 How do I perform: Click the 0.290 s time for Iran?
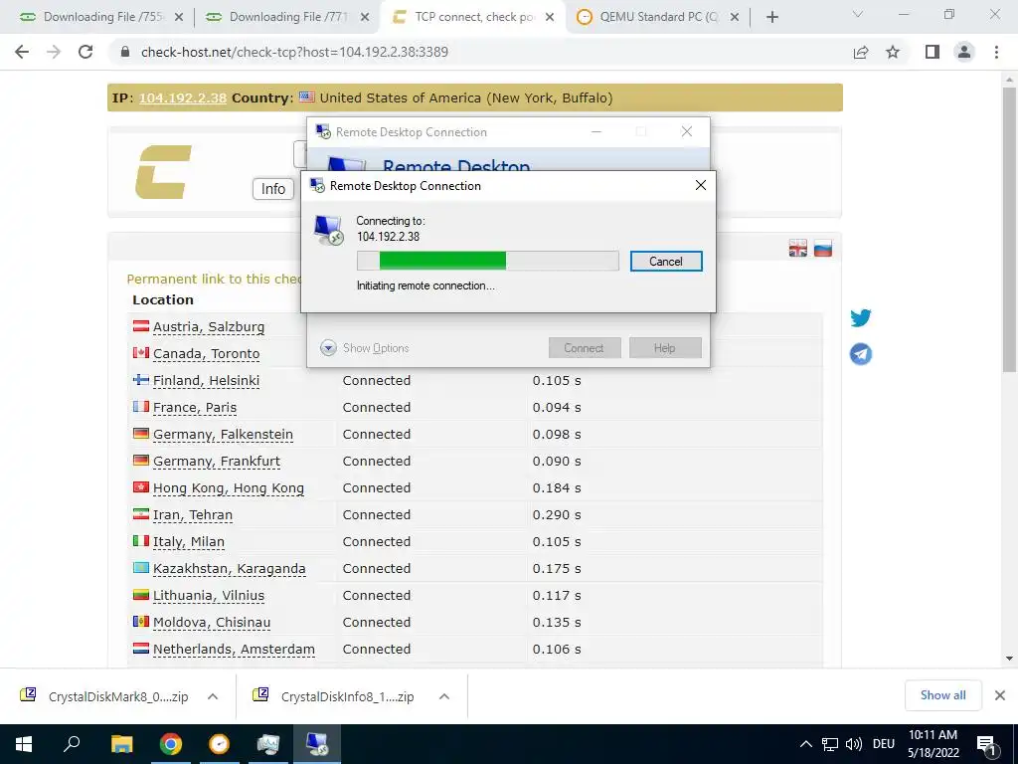coord(557,515)
